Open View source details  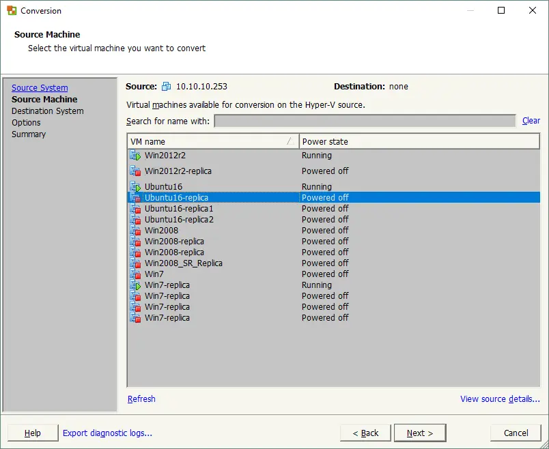(x=500, y=399)
